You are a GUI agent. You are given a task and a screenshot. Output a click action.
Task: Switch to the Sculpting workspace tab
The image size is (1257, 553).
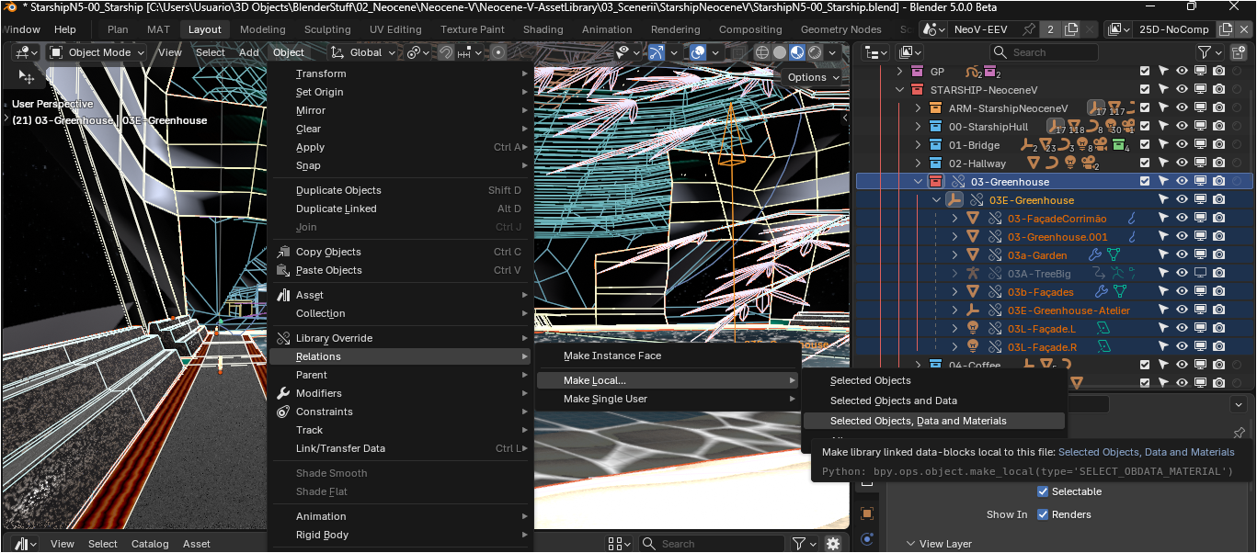pos(327,29)
